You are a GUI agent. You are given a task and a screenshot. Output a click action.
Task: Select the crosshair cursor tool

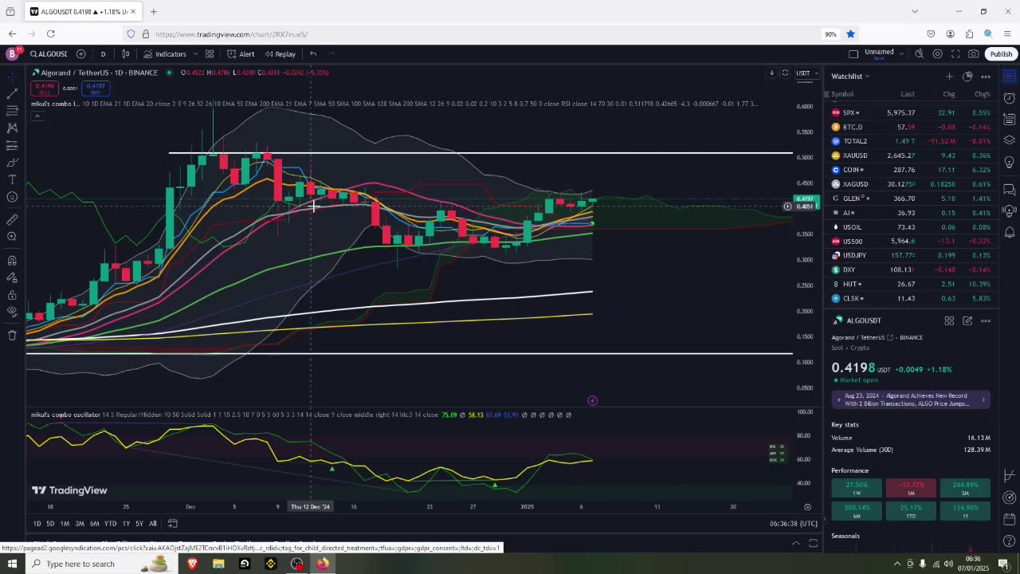(12, 77)
